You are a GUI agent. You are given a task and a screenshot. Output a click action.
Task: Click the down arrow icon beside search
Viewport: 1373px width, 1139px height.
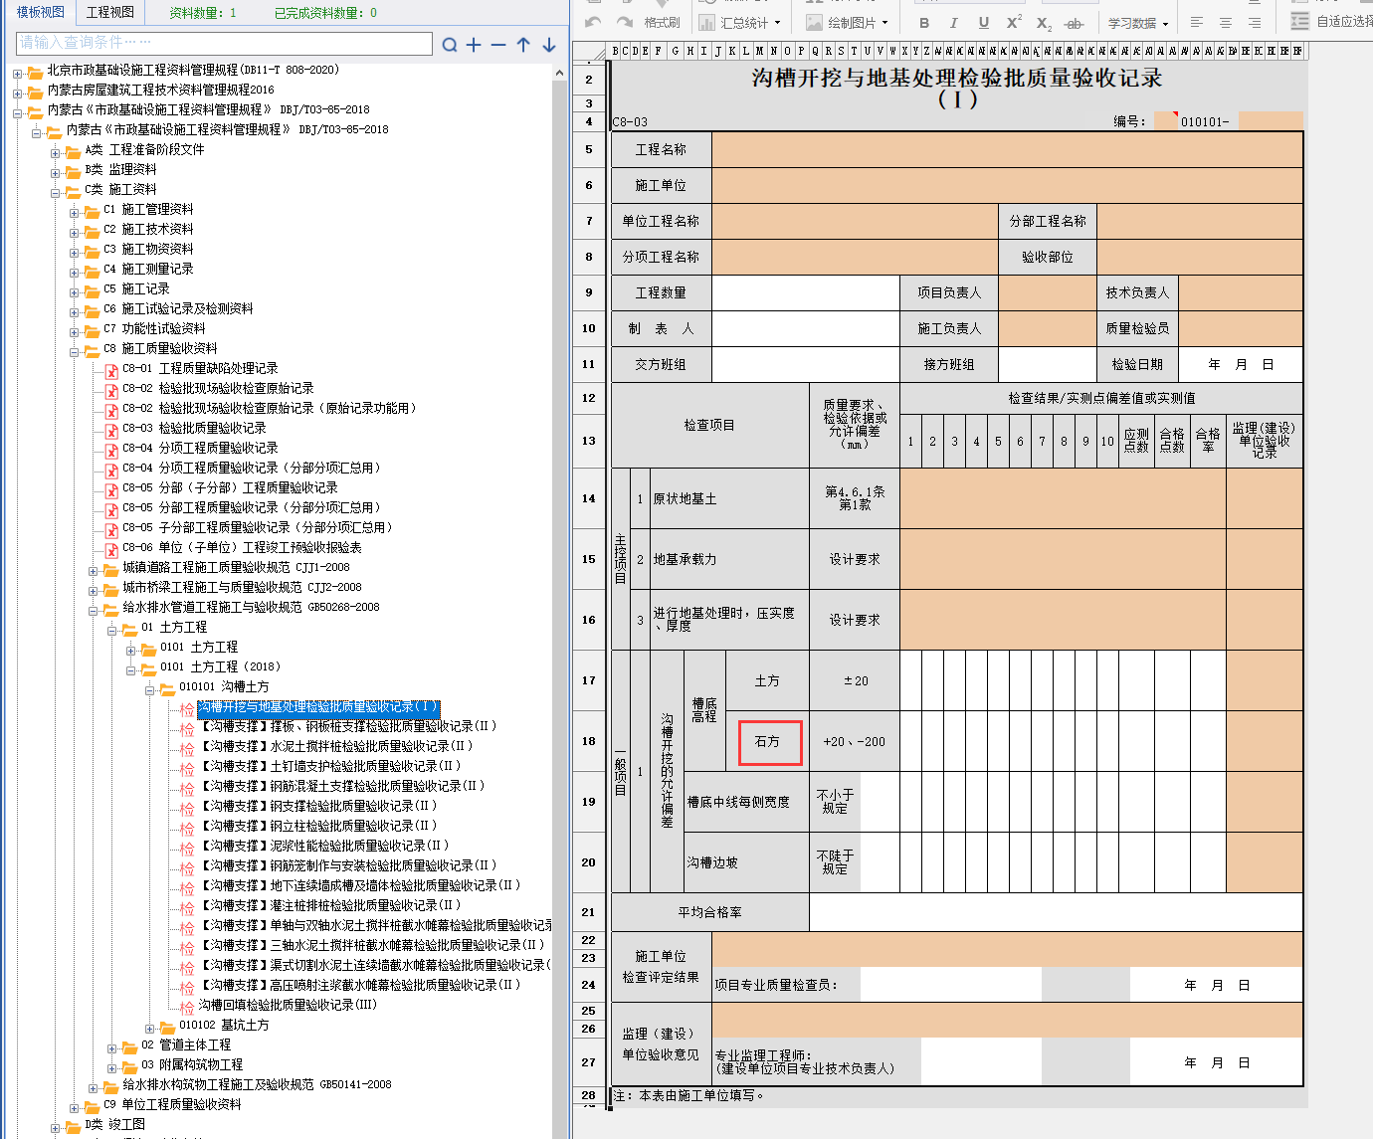(548, 45)
